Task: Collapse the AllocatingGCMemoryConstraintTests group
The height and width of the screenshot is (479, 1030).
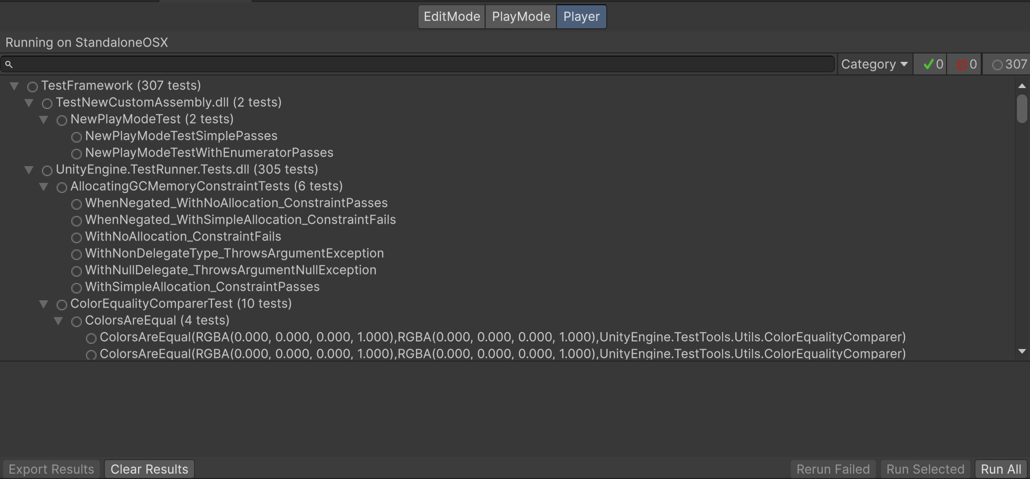Action: coord(44,187)
